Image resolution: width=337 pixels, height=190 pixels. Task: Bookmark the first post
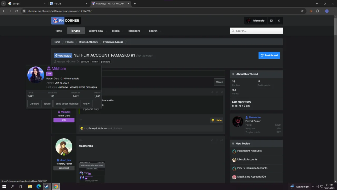click(217, 92)
